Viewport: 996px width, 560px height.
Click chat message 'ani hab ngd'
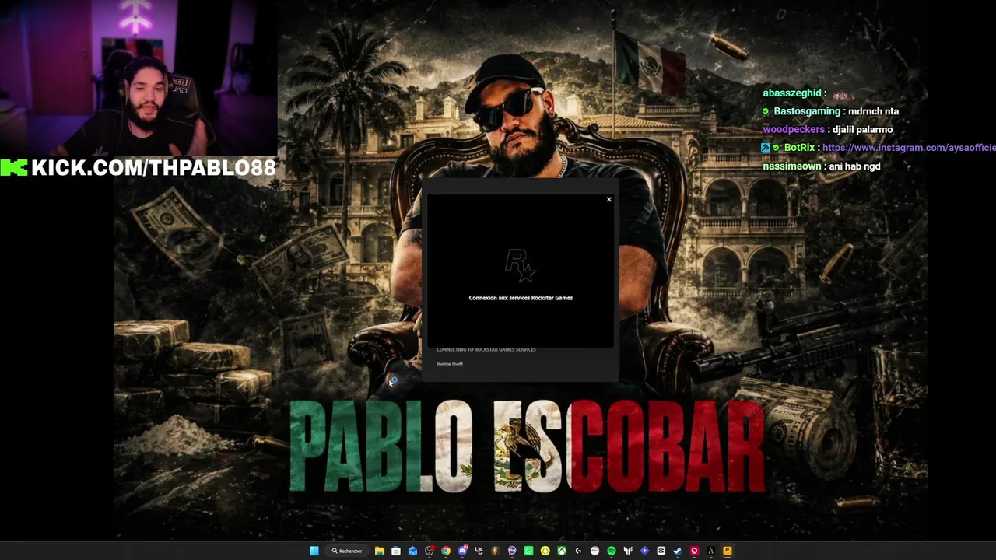(854, 166)
